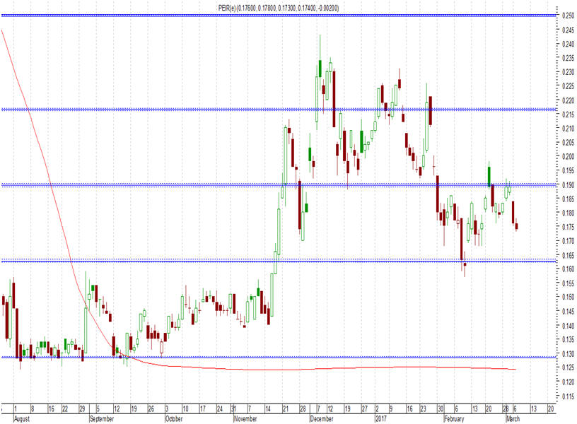Click the 0.160 price axis label
The image size is (577, 424).
(569, 269)
